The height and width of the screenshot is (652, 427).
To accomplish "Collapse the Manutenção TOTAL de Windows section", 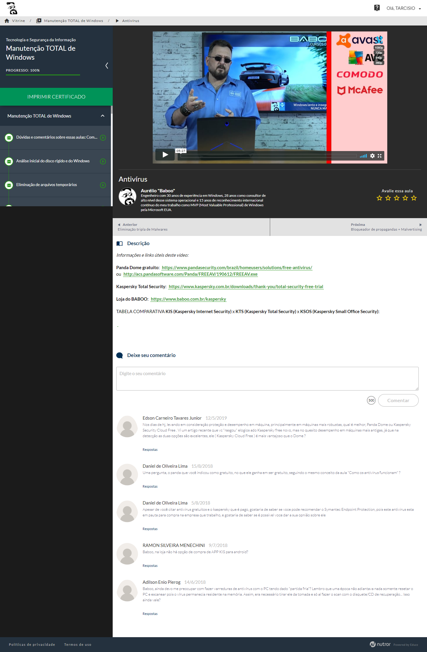I will (x=103, y=116).
